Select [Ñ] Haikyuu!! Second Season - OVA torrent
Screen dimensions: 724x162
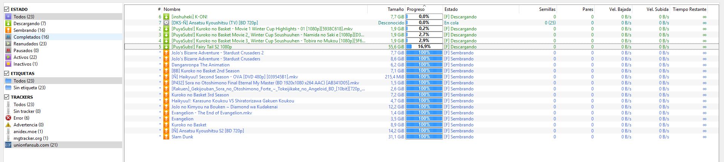[x=235, y=77]
